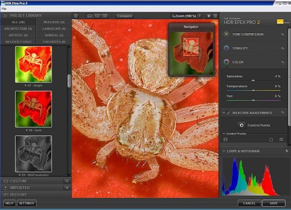Adjust the Tint slider handle
This screenshot has height=210, width=291.
[253, 100]
